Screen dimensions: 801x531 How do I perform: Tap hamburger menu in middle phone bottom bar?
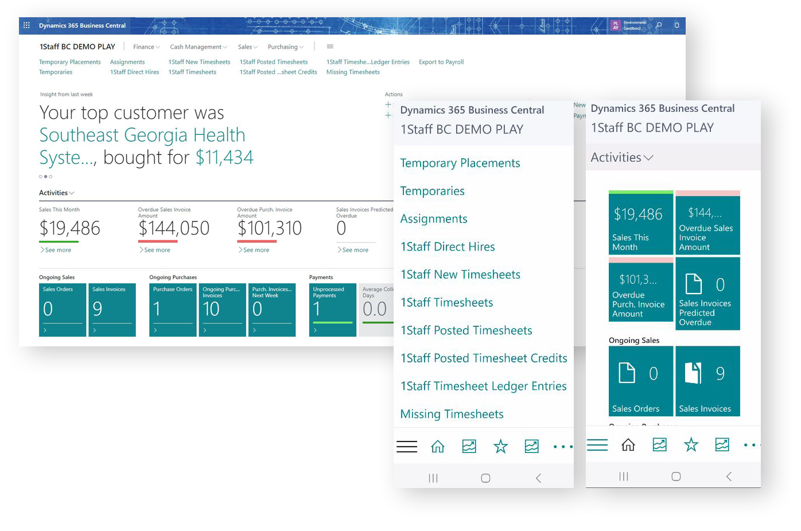[407, 447]
